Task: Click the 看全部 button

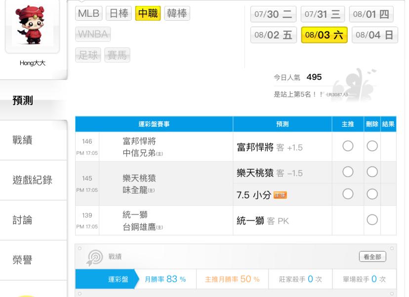Action: pyautogui.click(x=372, y=257)
